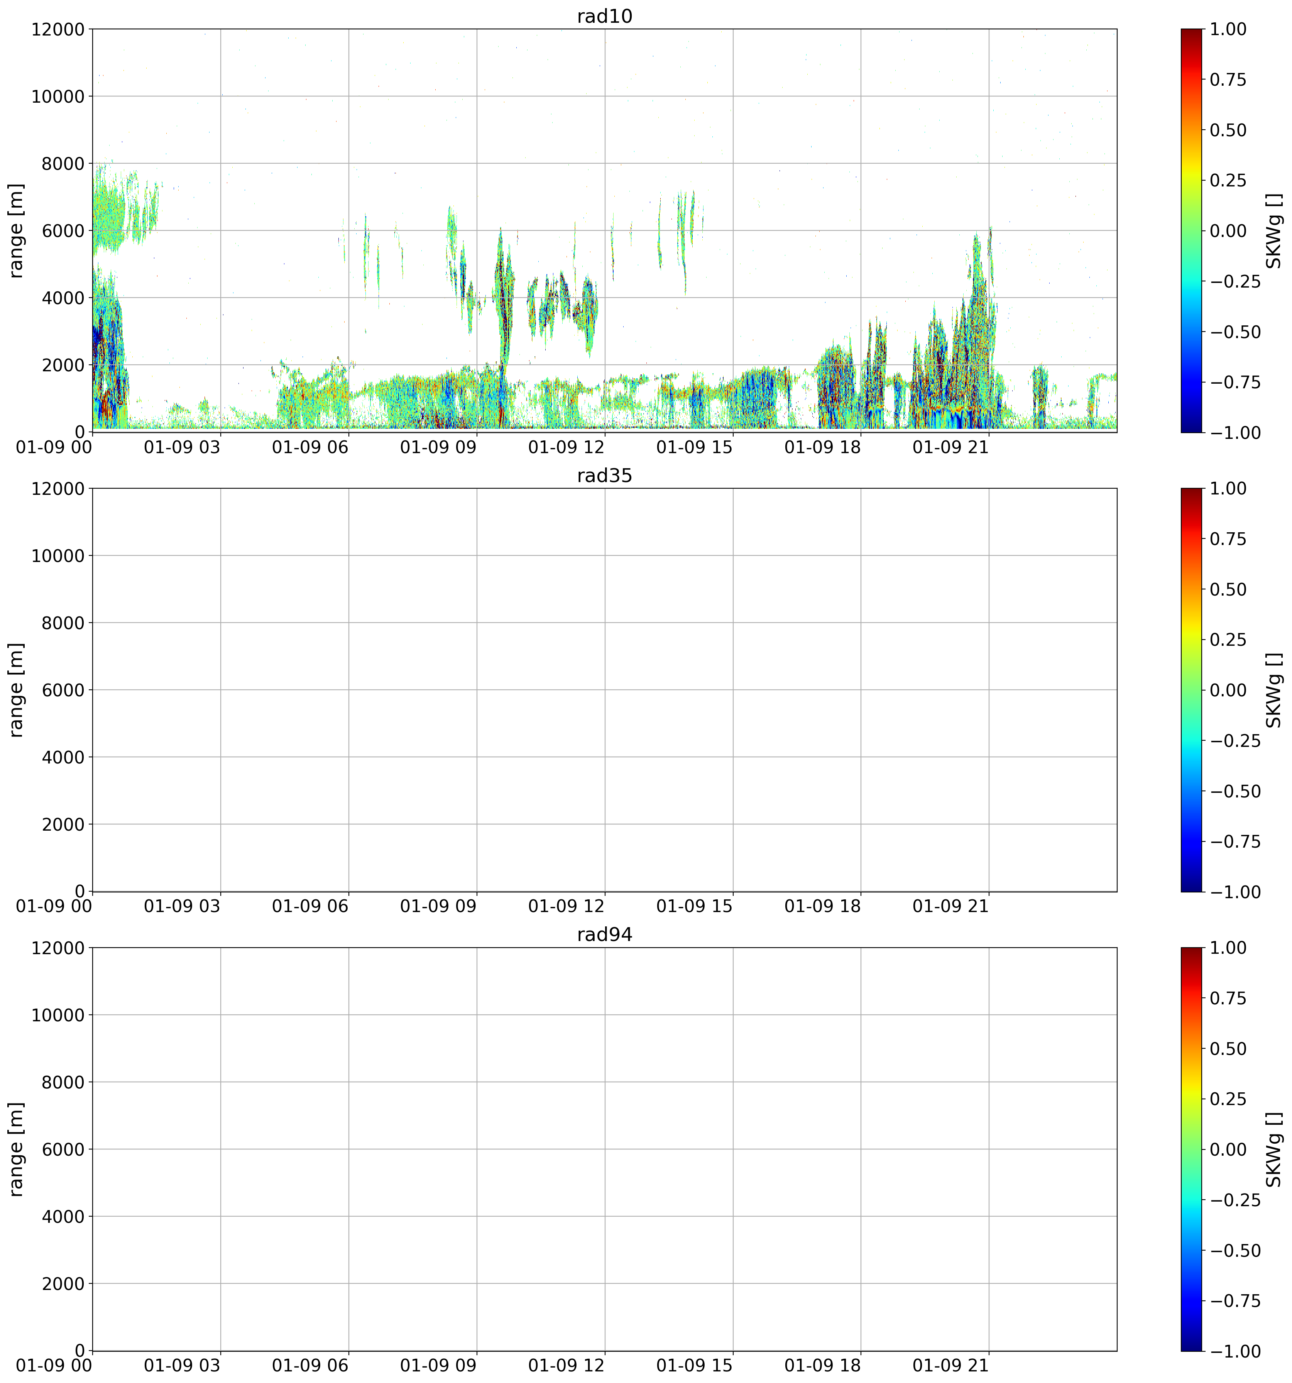Image resolution: width=1292 pixels, height=1383 pixels.
Task: Click the 01-09 18 x-tick under rad10
Action: 823,447
